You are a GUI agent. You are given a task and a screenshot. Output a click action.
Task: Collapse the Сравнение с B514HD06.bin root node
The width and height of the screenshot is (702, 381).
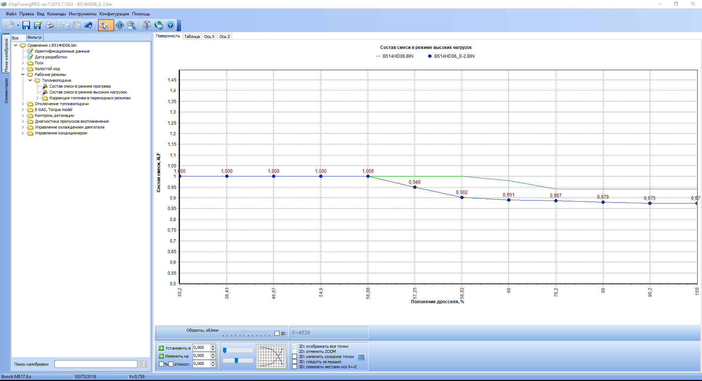click(x=16, y=45)
